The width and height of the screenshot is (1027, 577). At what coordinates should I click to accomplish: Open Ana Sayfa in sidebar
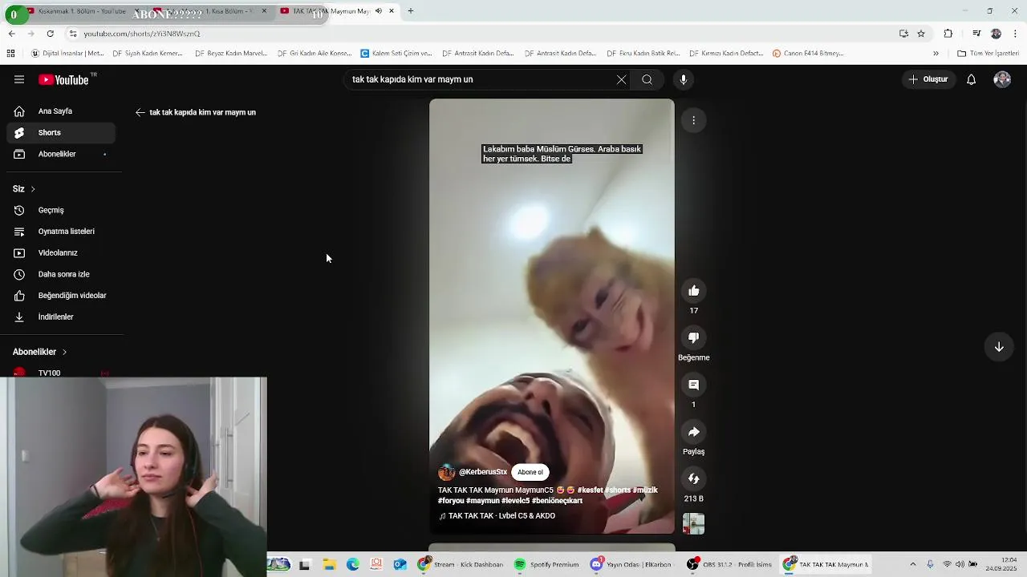pos(61,111)
